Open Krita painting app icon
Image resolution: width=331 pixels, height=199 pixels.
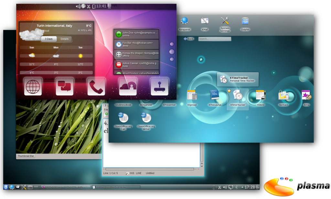coord(306,95)
